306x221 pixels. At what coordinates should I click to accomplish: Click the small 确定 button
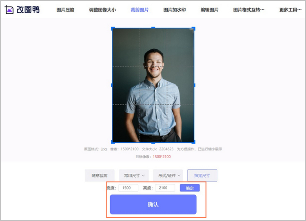(x=190, y=188)
